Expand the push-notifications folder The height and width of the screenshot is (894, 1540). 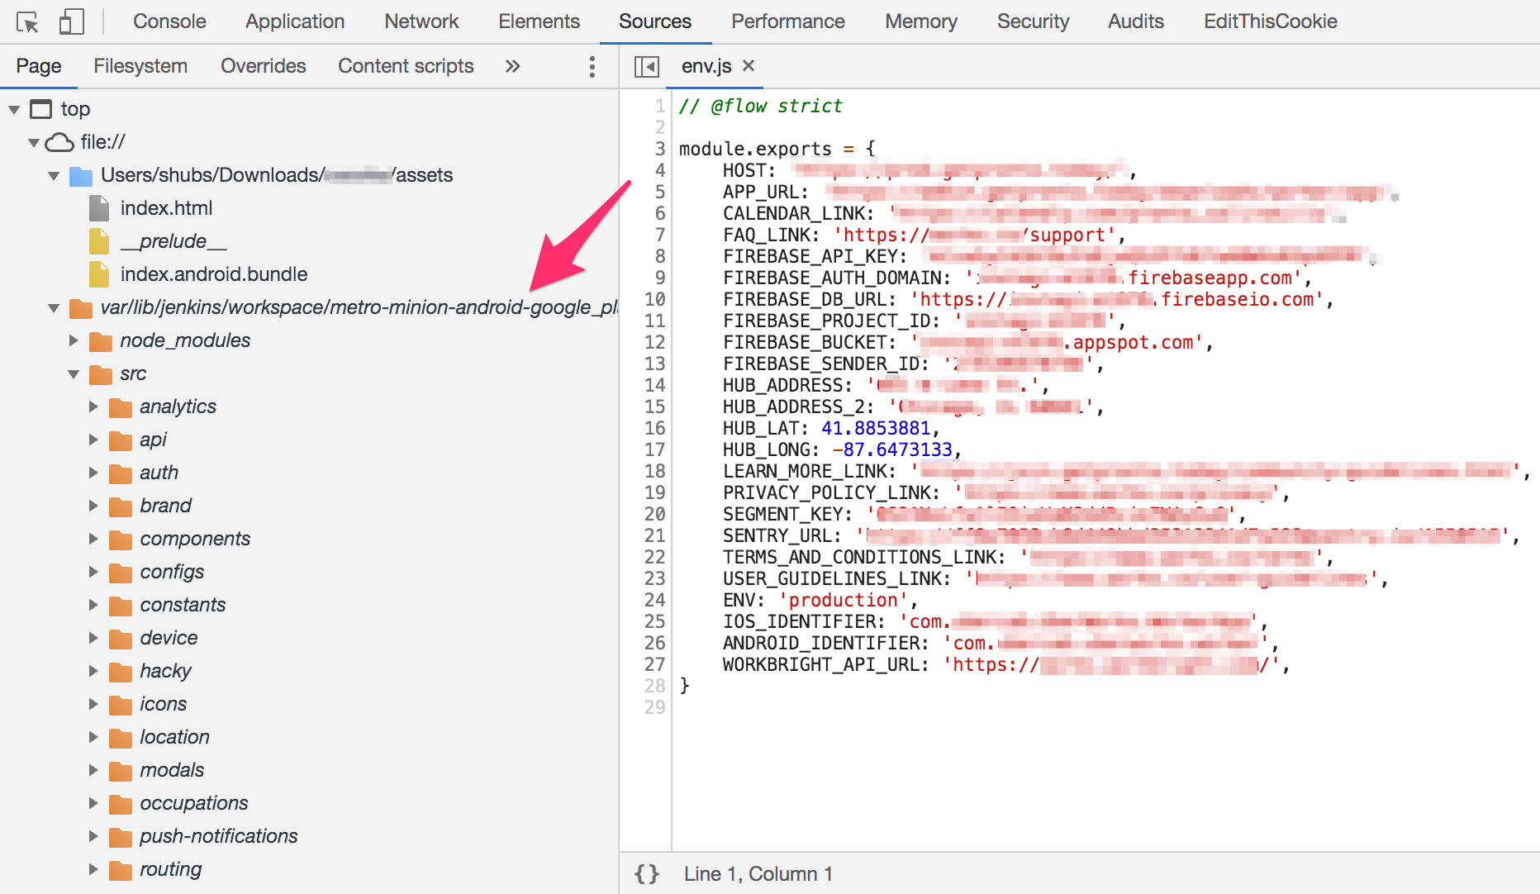point(93,836)
